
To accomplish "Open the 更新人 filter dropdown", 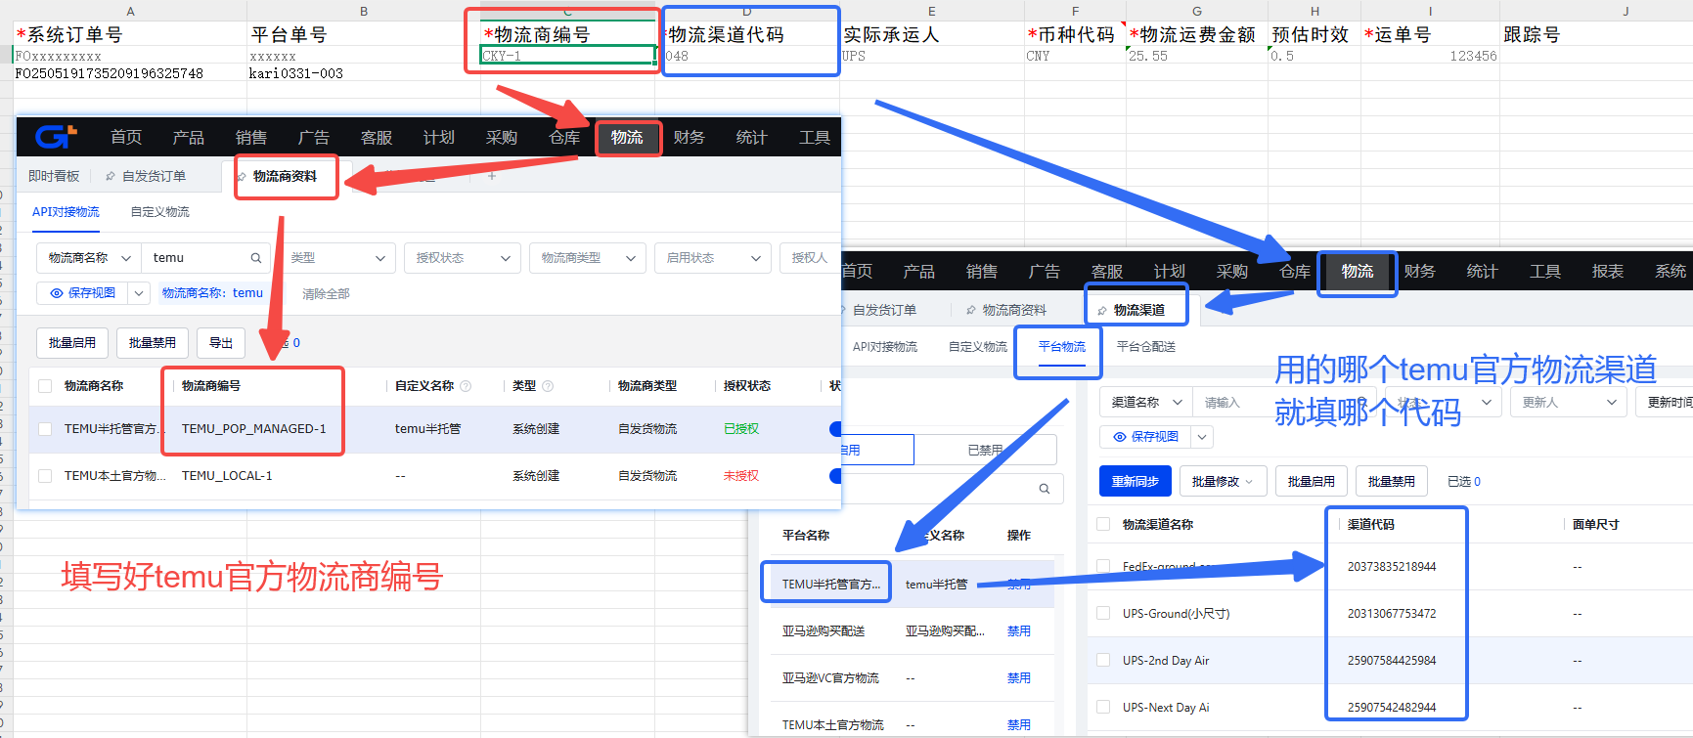I will pyautogui.click(x=1568, y=403).
